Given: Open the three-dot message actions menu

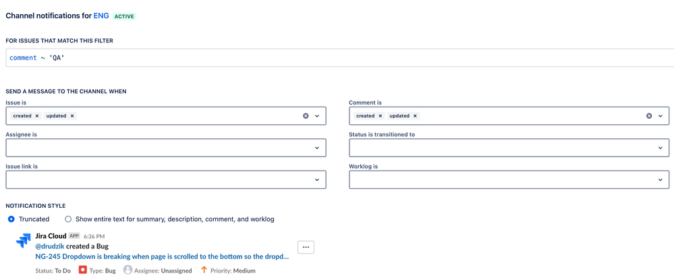Looking at the screenshot, I should 306,248.
